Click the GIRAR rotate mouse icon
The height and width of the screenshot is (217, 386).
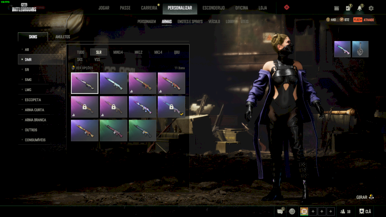372,197
